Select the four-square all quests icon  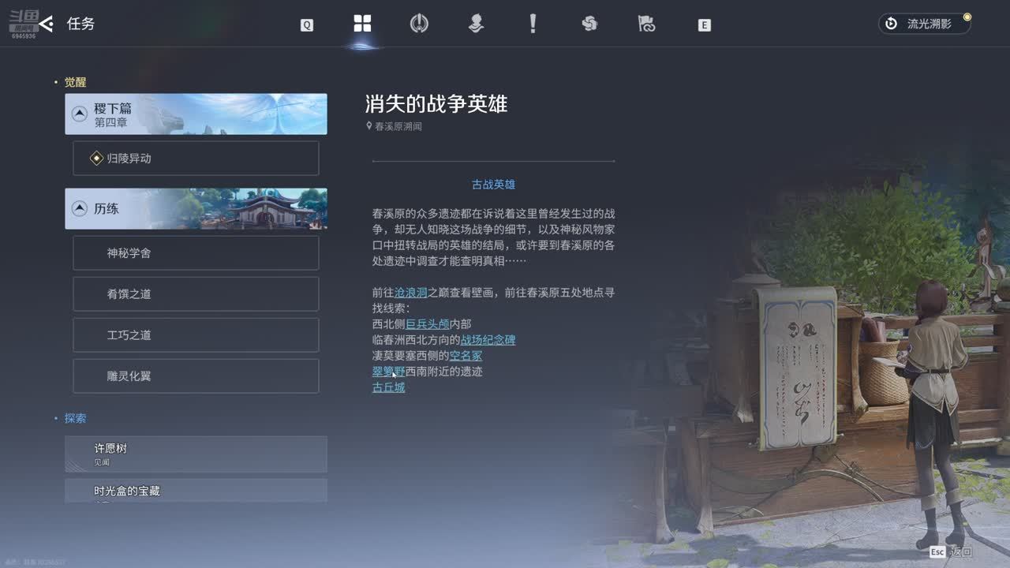click(x=362, y=24)
